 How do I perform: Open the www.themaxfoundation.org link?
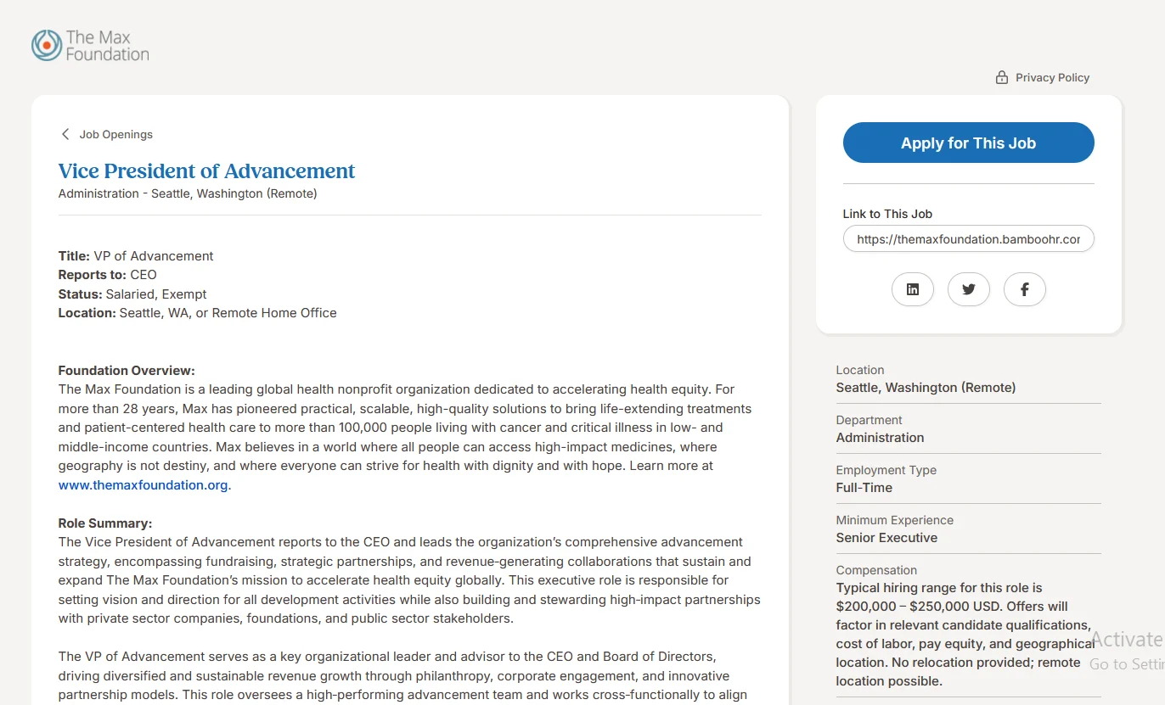144,485
